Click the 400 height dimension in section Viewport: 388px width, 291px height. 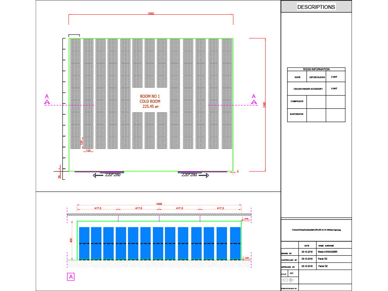tap(71, 240)
